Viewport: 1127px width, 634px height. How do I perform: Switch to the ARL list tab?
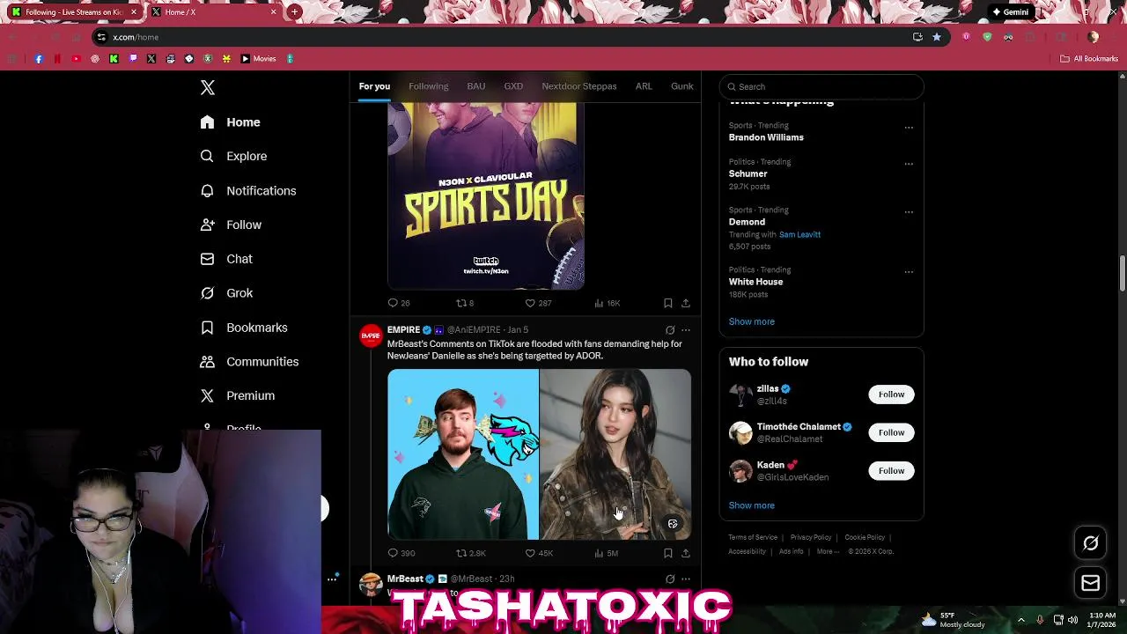[644, 86]
